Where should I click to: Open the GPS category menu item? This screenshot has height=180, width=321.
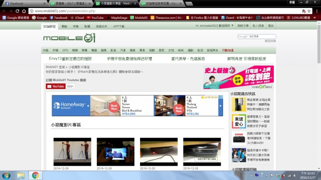tap(65, 50)
